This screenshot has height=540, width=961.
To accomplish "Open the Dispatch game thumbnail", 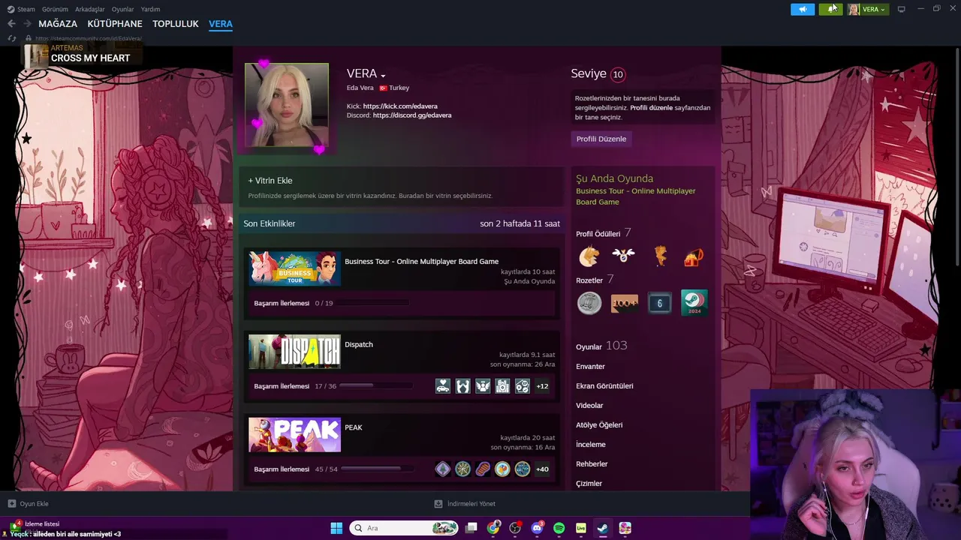I will coord(294,352).
